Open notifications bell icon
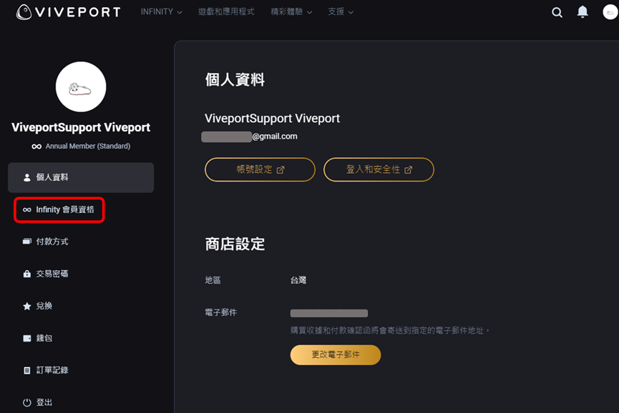The image size is (619, 413). click(583, 12)
